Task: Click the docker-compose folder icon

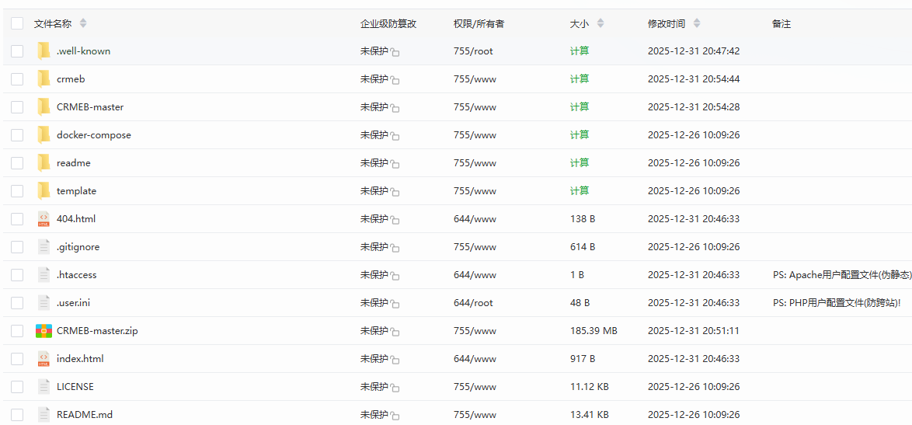Action: coord(44,135)
